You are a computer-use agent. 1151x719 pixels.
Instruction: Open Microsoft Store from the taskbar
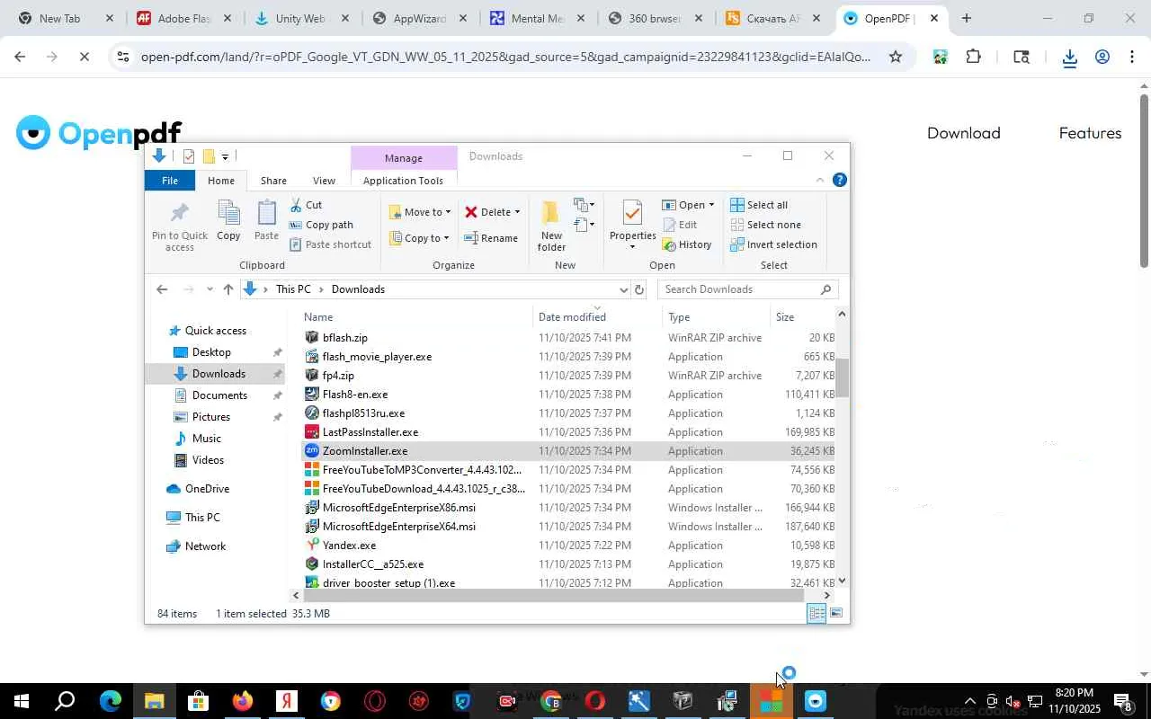point(198,701)
